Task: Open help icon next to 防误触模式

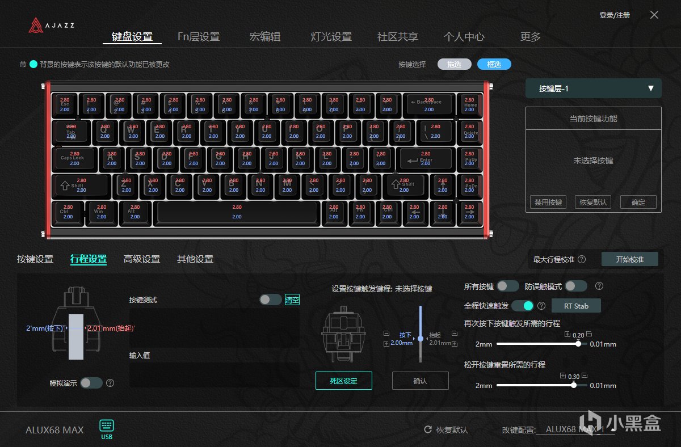Action: pos(599,286)
